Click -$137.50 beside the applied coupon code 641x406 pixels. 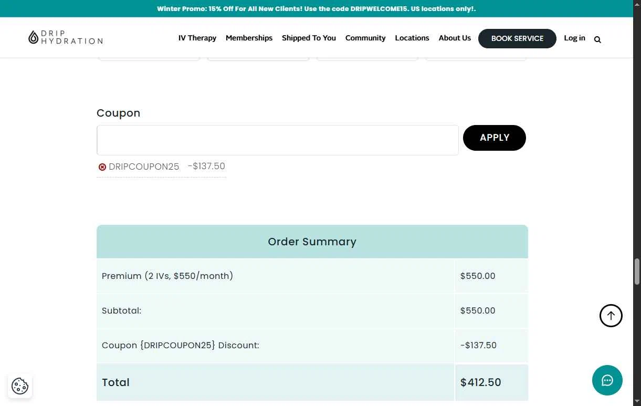(206, 166)
